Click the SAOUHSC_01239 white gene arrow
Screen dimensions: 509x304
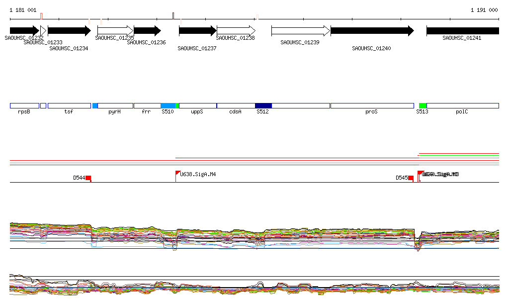click(300, 31)
